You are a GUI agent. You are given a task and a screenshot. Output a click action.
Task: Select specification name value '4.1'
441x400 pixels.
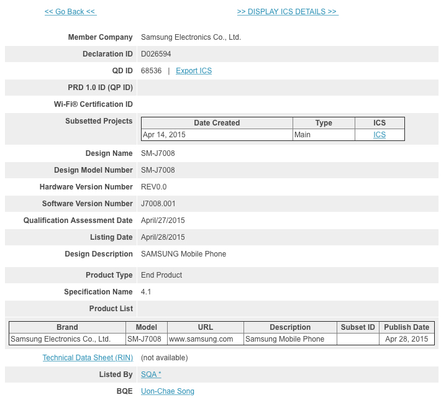click(146, 292)
